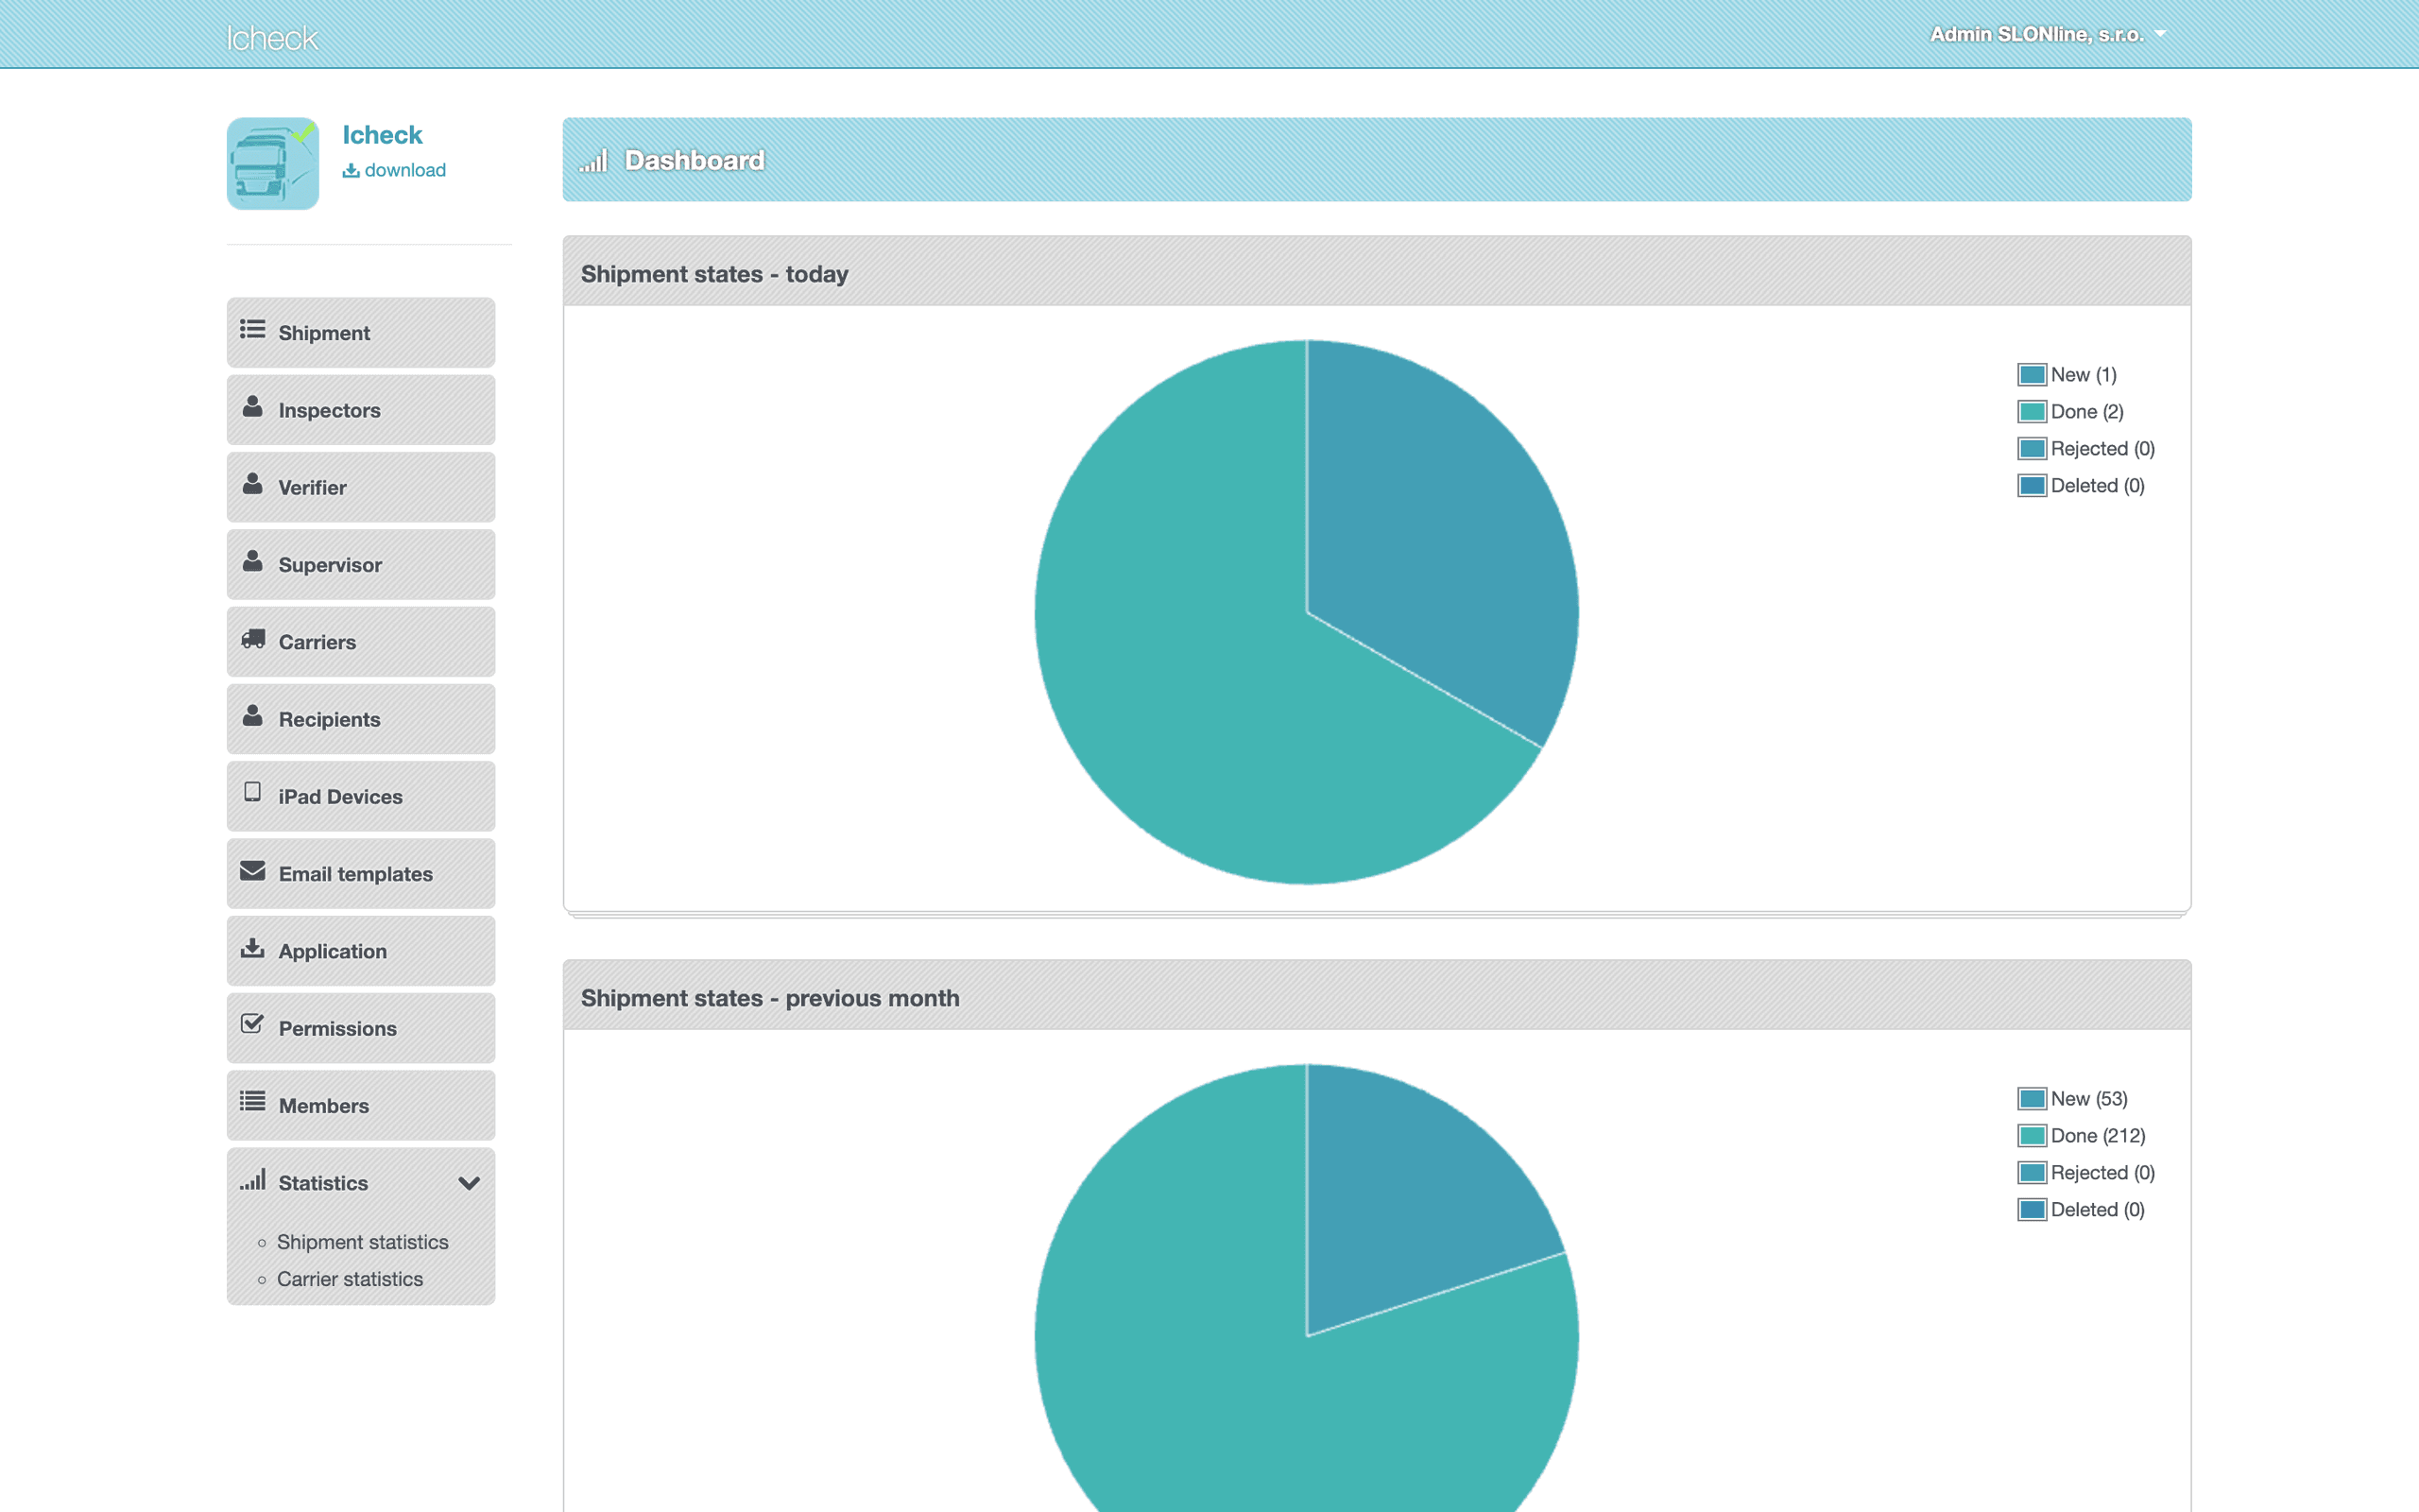Click the New (53) legend color swatch
This screenshot has height=1512, width=2419.
(2033, 1099)
